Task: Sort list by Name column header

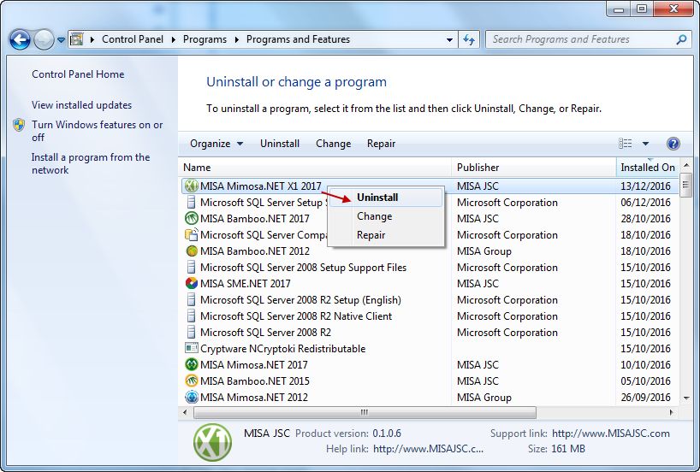Action: (315, 168)
